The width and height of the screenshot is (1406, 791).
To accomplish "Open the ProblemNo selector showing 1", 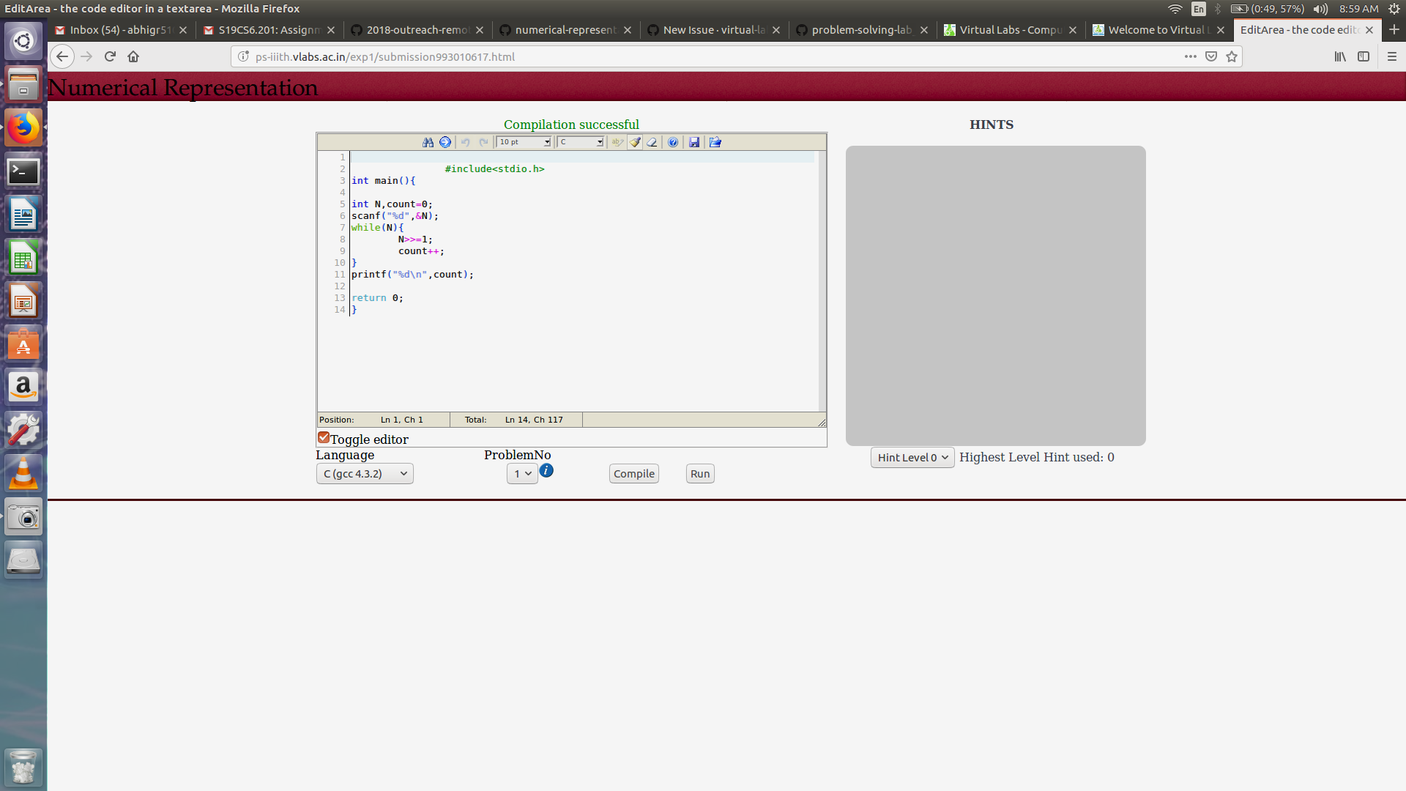I will (521, 473).
